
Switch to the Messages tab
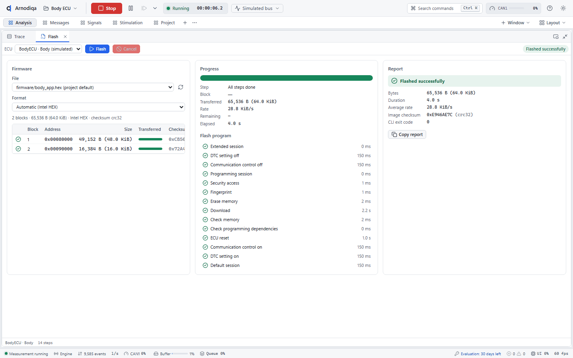56,23
